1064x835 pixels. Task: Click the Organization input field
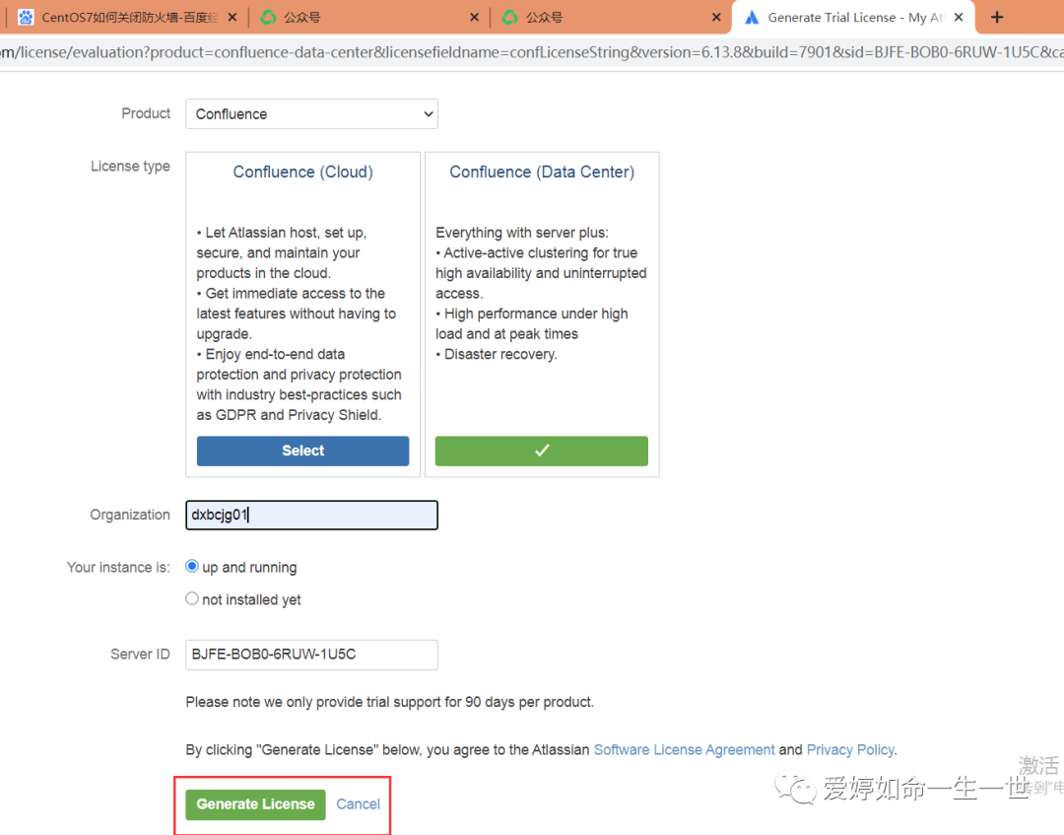pyautogui.click(x=311, y=516)
